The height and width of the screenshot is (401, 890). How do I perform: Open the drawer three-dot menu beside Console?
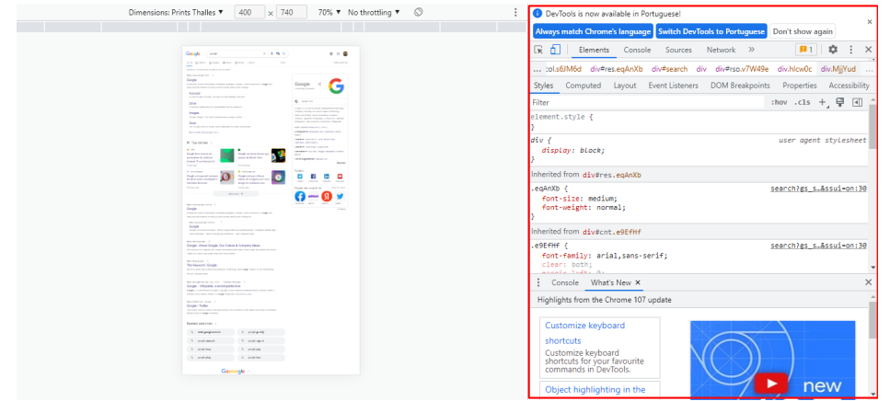(x=538, y=282)
